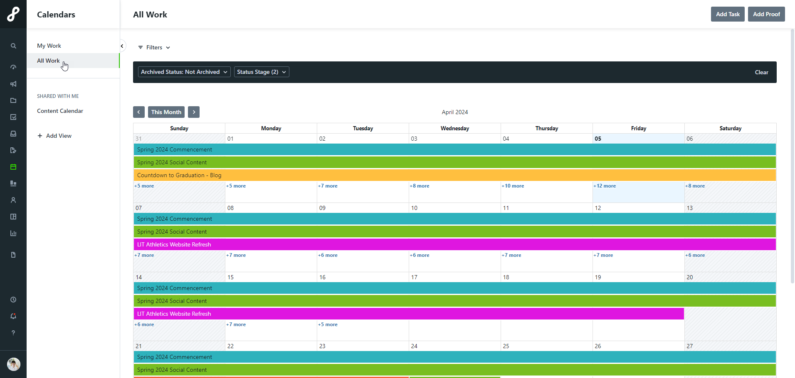Open the blocks workload icon
795x378 pixels.
click(13, 183)
